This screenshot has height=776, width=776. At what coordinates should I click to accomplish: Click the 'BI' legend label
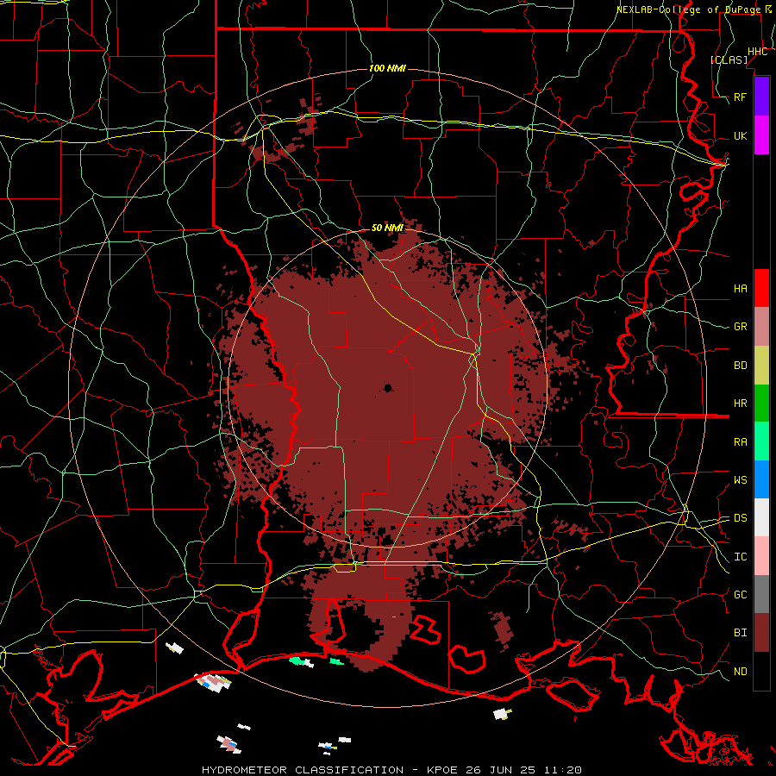click(x=741, y=633)
